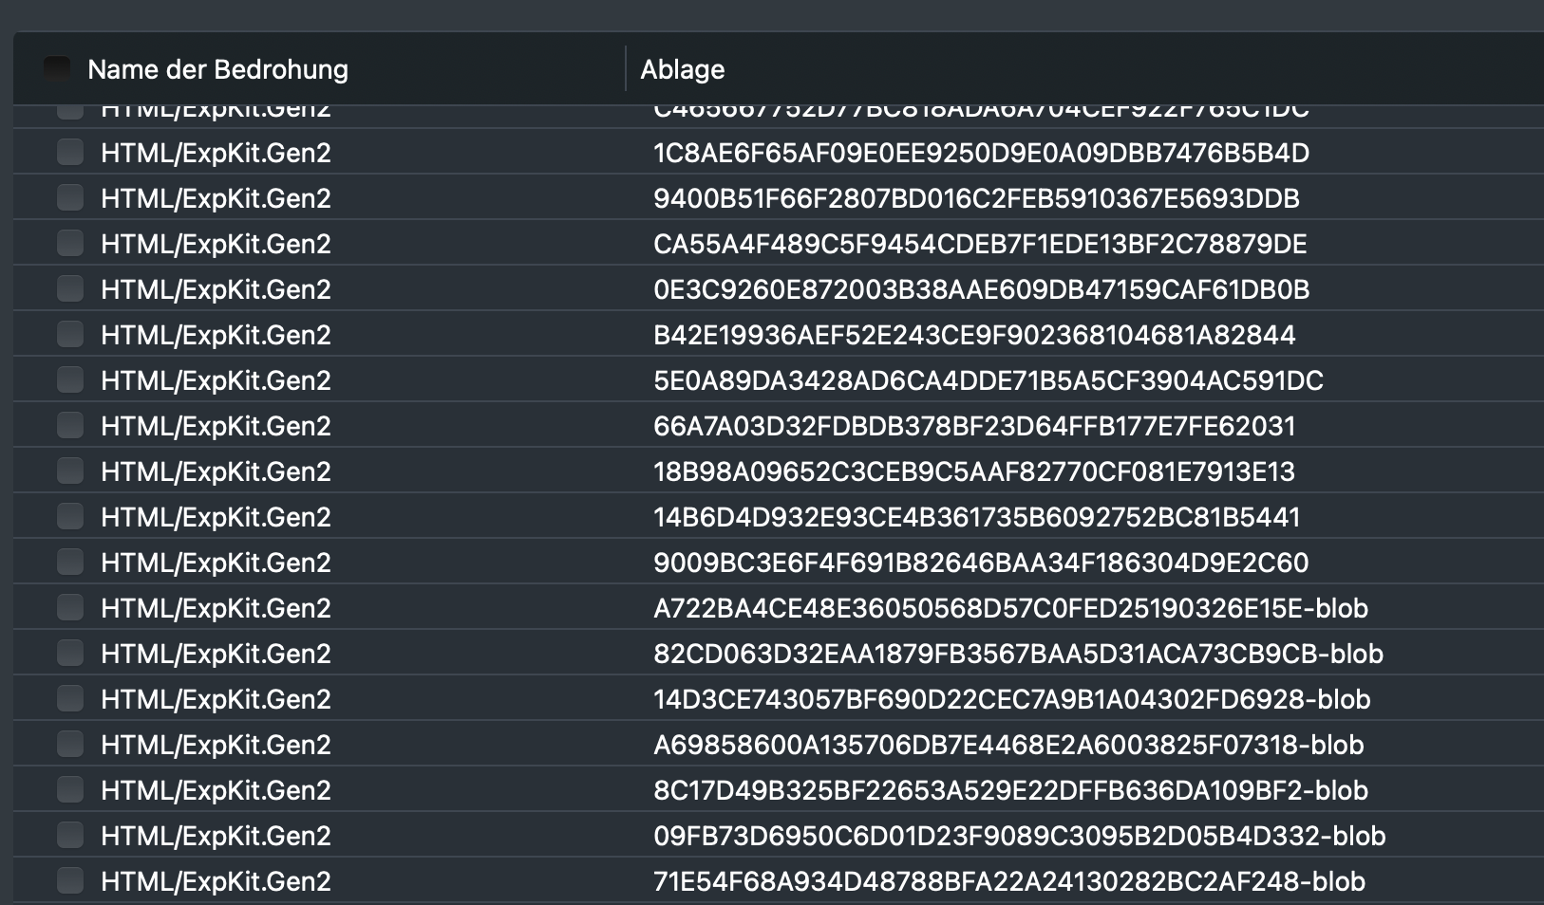Viewport: 1544px width, 905px height.
Task: Select the 71E54F68A934D487 blob file entry
Action: 1008,881
